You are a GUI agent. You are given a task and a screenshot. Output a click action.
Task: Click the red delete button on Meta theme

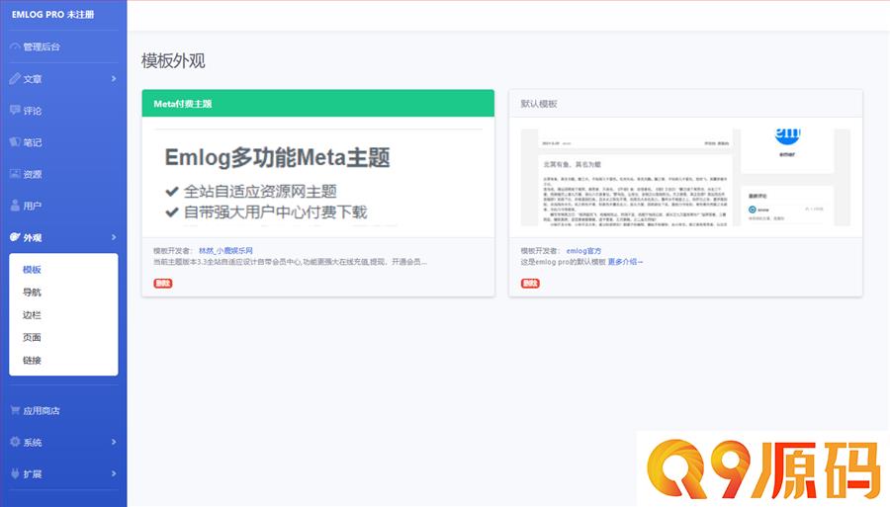coord(163,283)
